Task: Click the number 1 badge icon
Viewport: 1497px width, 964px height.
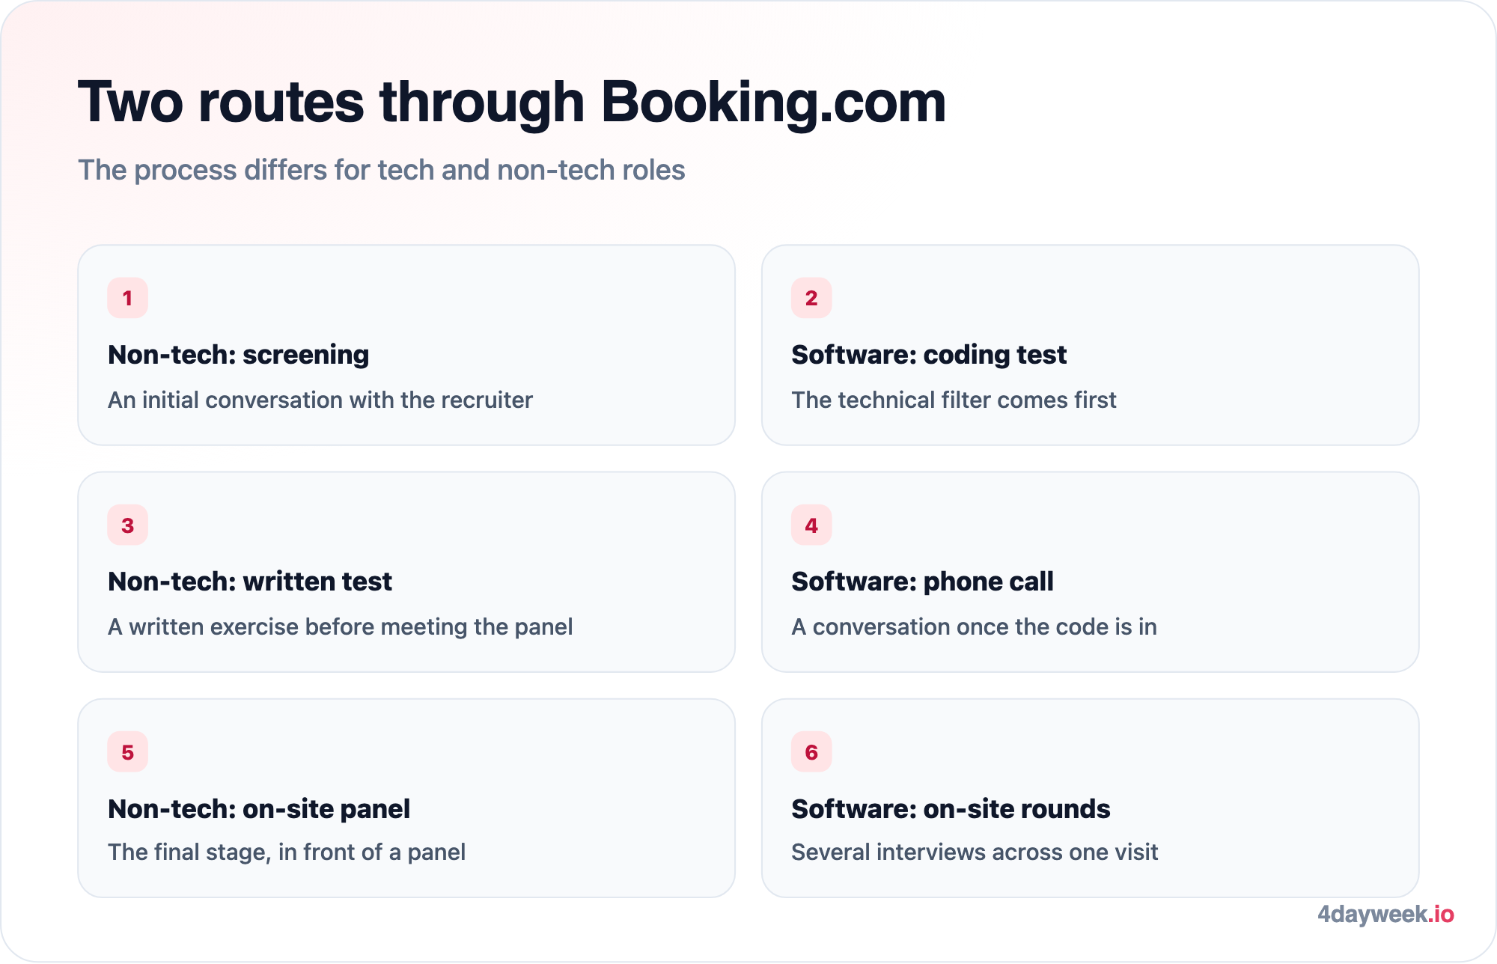Action: [x=127, y=298]
